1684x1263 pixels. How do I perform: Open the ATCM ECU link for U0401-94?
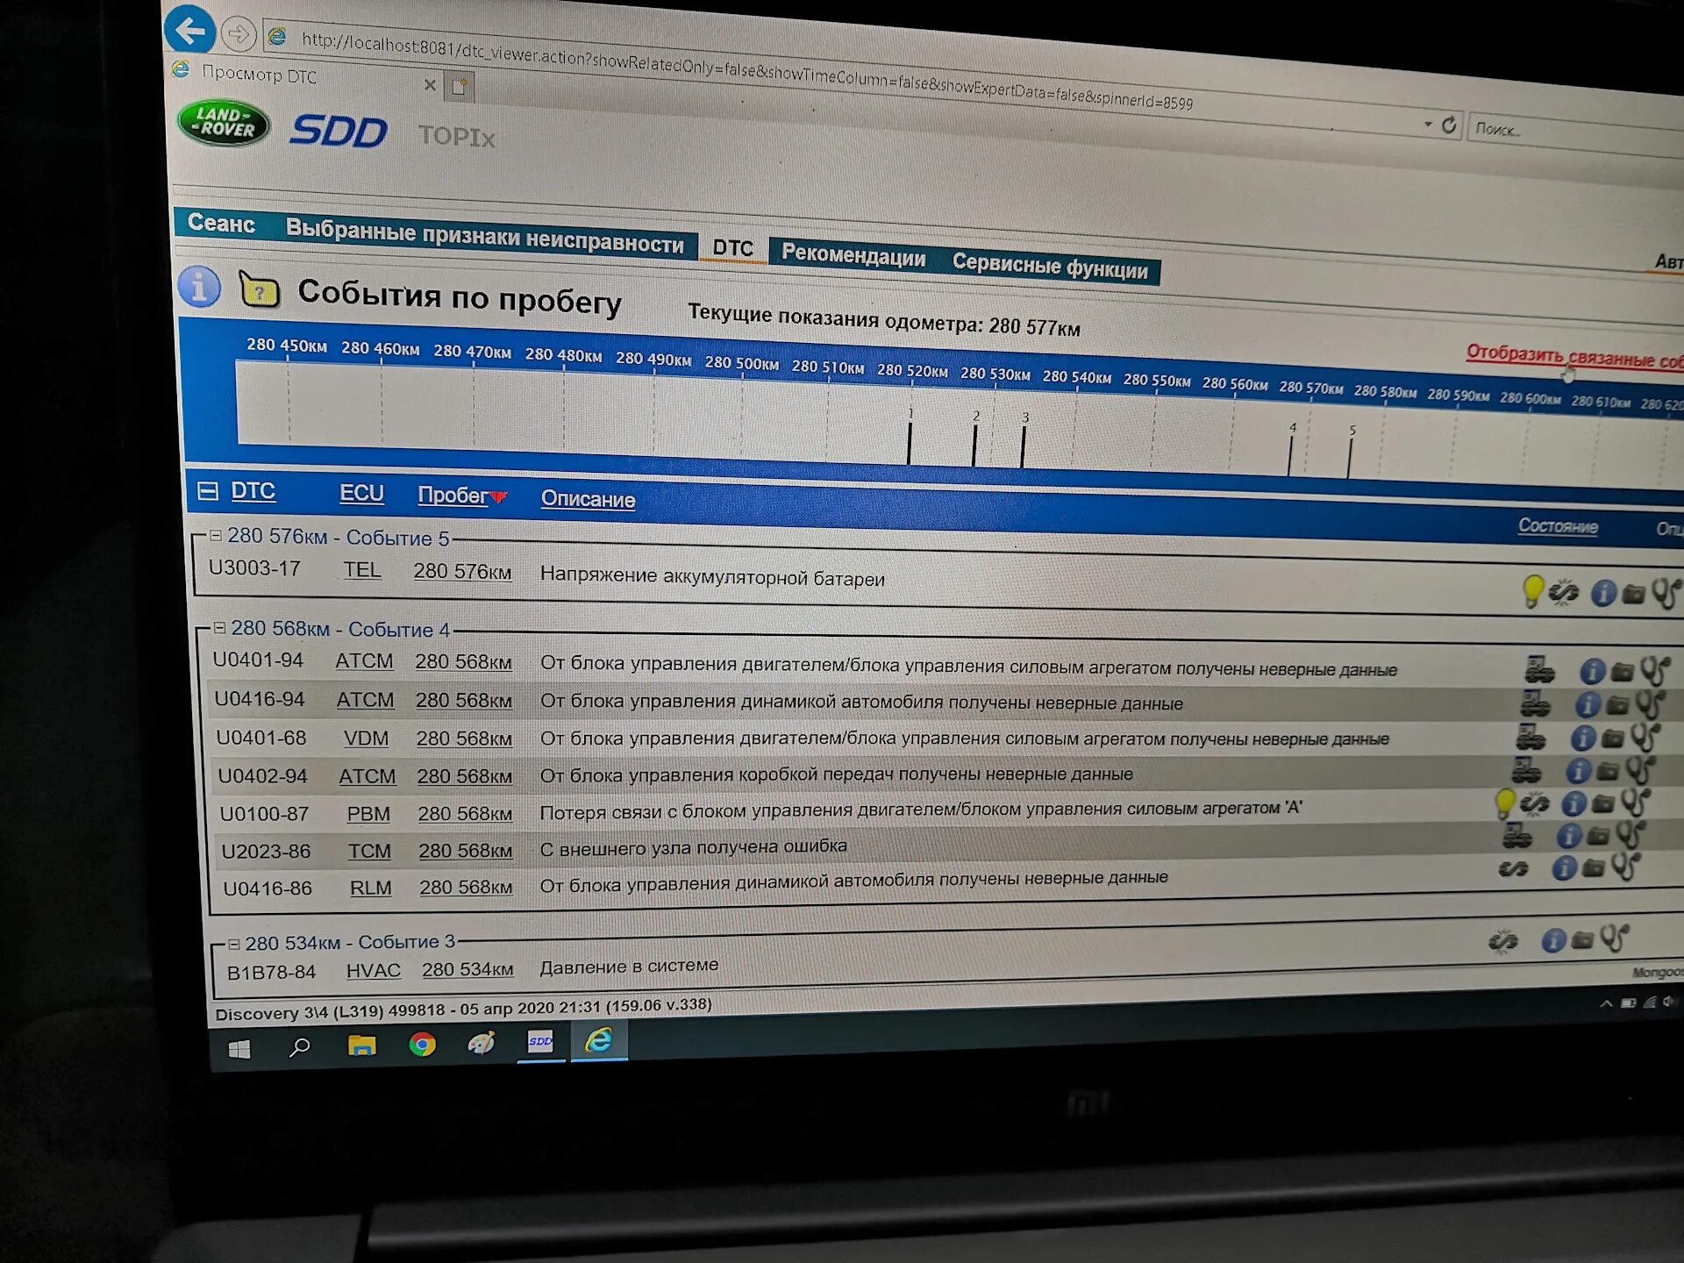tap(364, 661)
